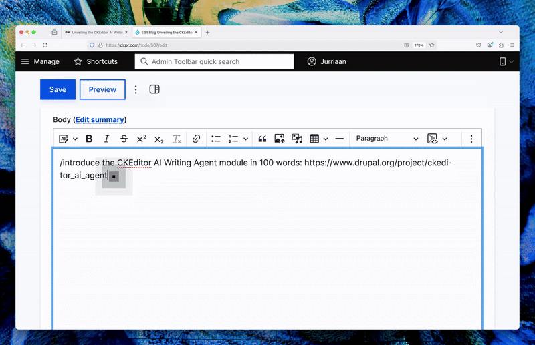Image resolution: width=535 pixels, height=345 pixels.
Task: Open the Edit summary link
Action: 100,120
